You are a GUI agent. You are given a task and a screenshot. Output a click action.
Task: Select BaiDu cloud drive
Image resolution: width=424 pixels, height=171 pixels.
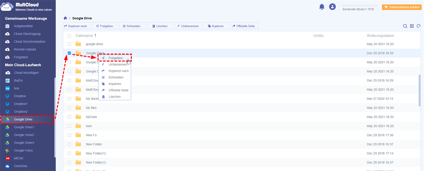[14, 81]
